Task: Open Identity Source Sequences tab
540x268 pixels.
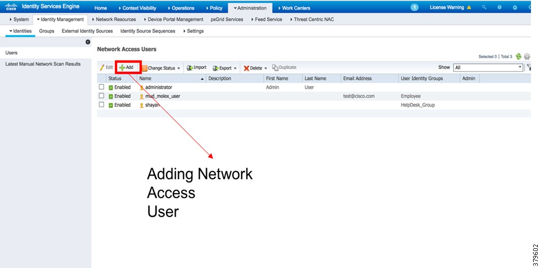Action: coord(148,31)
